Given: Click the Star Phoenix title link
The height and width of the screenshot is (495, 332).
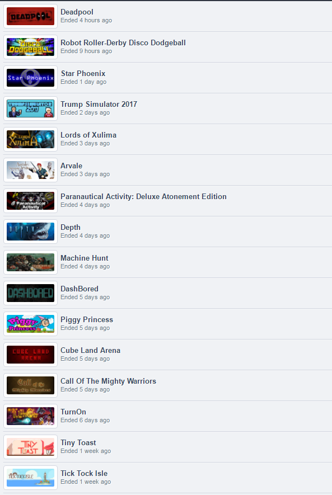Looking at the screenshot, I should 83,74.
